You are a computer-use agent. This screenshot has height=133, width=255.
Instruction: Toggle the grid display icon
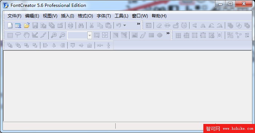pos(178,35)
